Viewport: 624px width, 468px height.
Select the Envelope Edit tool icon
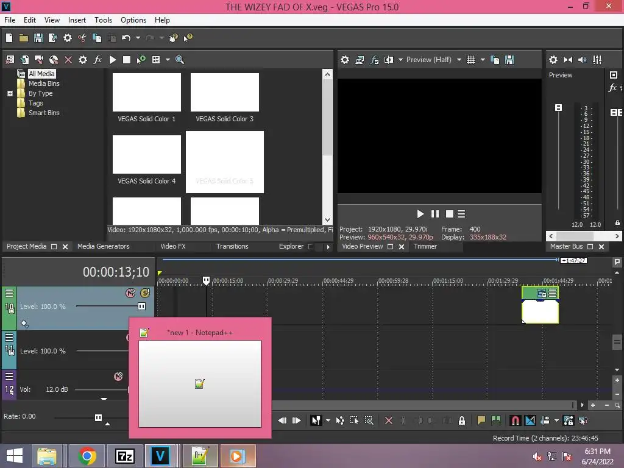(x=340, y=420)
